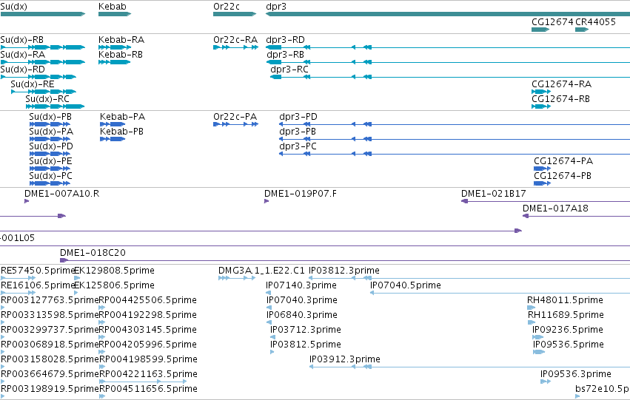The image size is (630, 400).
Task: Open EST IP09236.5prime
Action: point(538,337)
